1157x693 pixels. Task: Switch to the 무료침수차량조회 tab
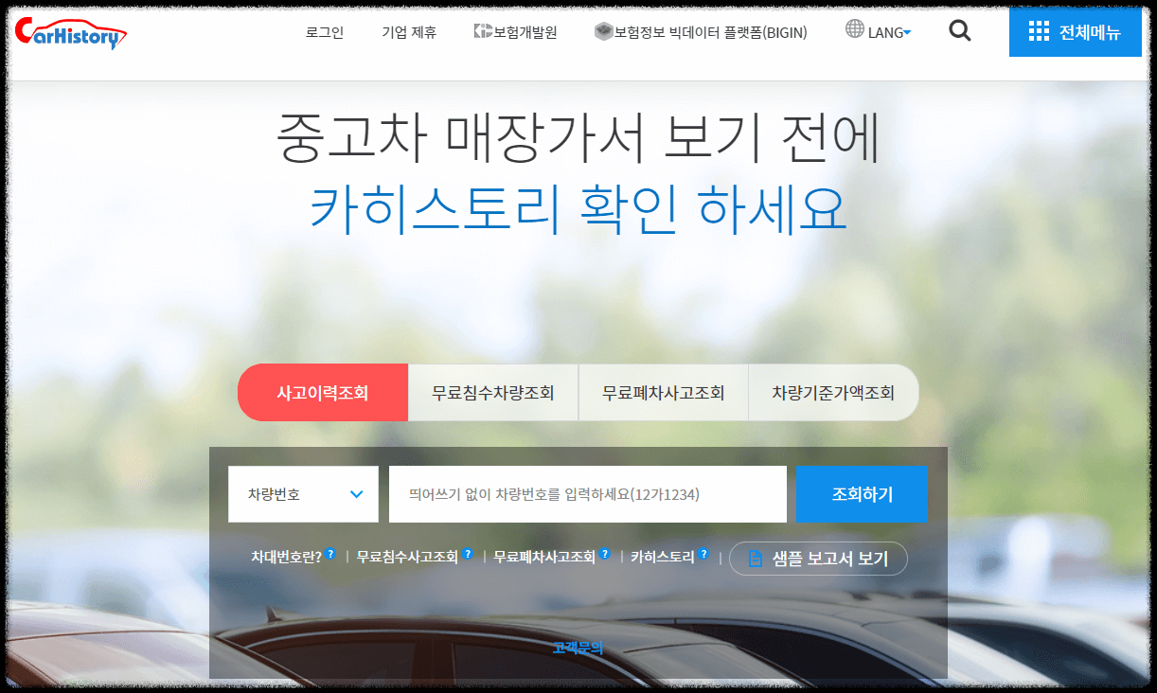click(493, 392)
